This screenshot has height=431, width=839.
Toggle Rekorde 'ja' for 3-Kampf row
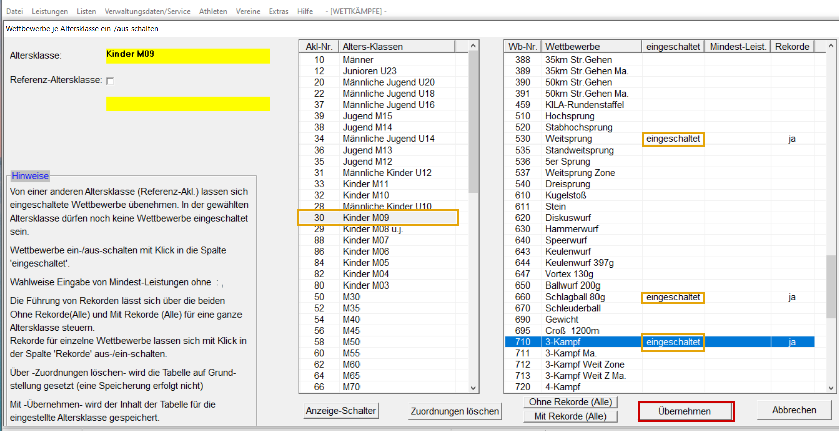(x=792, y=342)
